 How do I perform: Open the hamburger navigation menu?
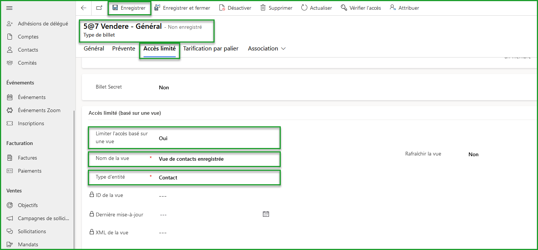click(9, 7)
